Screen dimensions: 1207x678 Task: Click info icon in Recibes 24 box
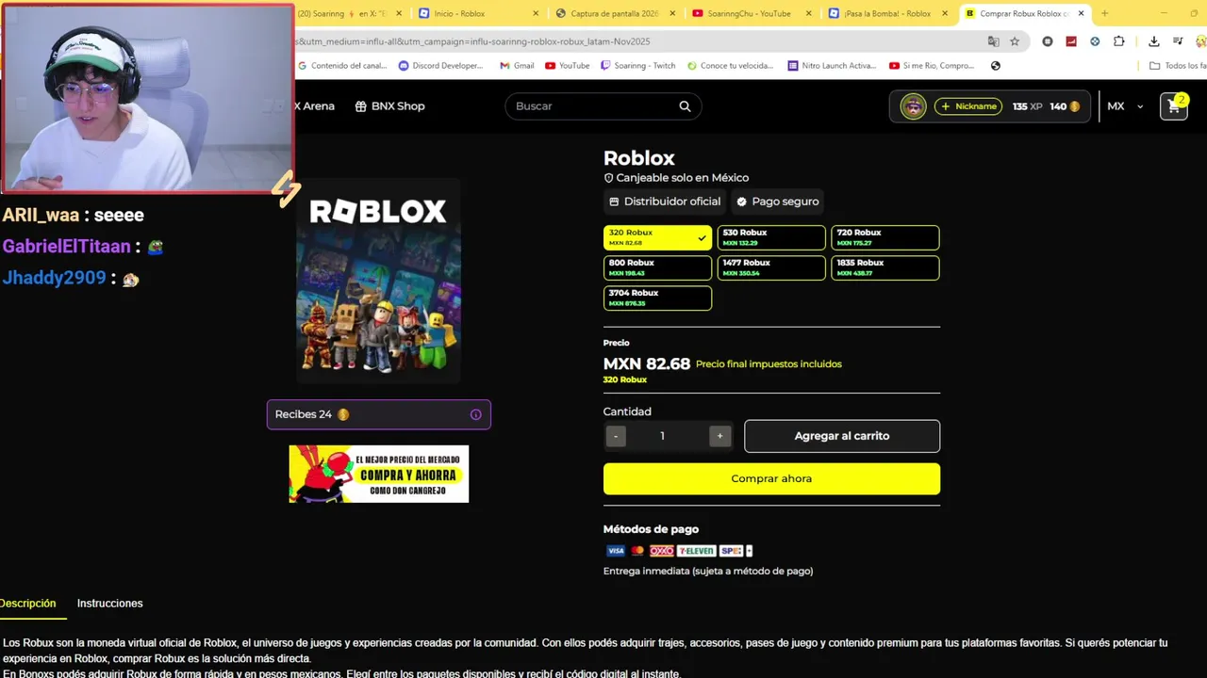coord(475,414)
